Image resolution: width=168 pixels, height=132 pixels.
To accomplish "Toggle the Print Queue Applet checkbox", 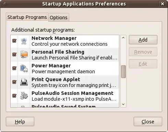I will (14, 82).
